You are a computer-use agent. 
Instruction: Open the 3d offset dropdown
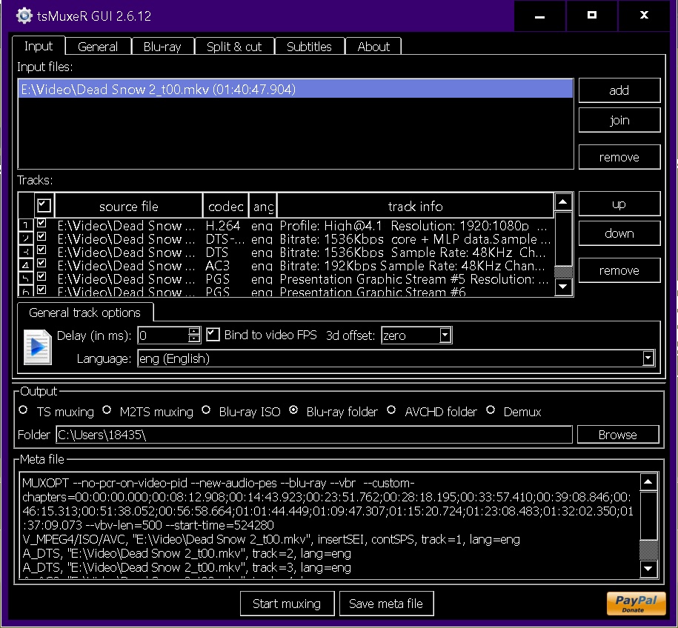(x=445, y=335)
